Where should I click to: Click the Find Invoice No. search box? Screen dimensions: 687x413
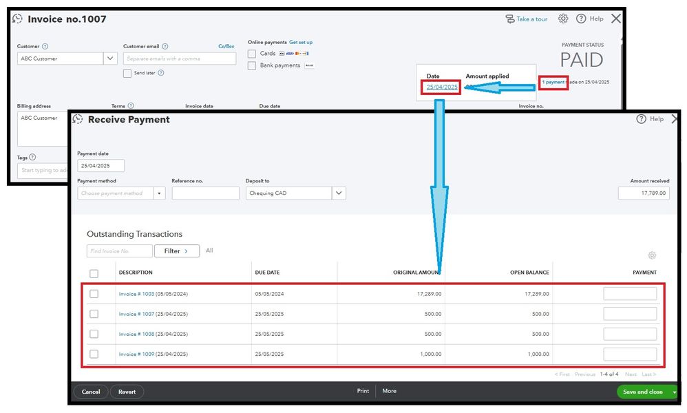pyautogui.click(x=120, y=251)
